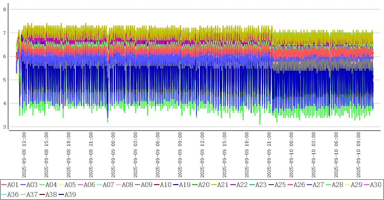
Task: Click the 2025-09-08 12:00 time label
Action: pyautogui.click(x=24, y=155)
